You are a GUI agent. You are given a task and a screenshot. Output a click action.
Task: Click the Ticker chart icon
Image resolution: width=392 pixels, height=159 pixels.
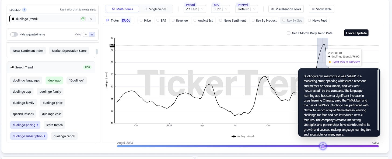tap(107, 20)
